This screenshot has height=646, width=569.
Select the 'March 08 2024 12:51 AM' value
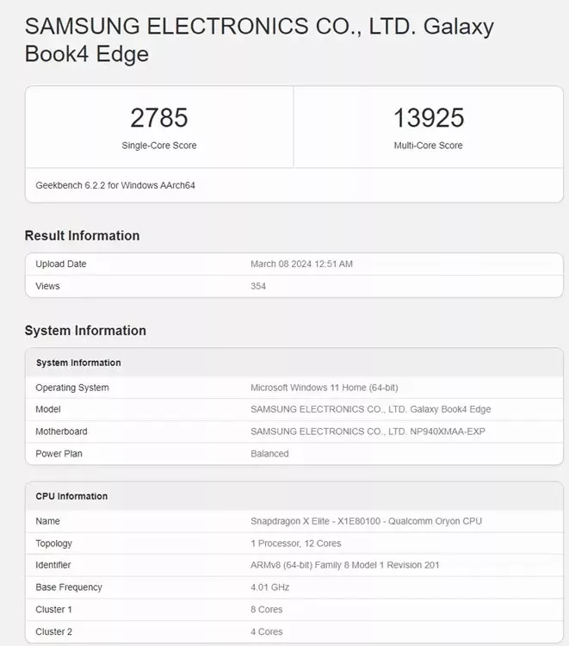click(302, 264)
